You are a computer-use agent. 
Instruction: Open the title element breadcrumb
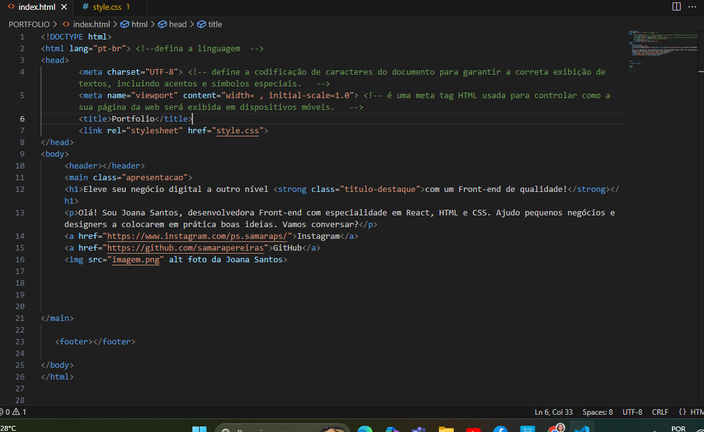[x=210, y=24]
